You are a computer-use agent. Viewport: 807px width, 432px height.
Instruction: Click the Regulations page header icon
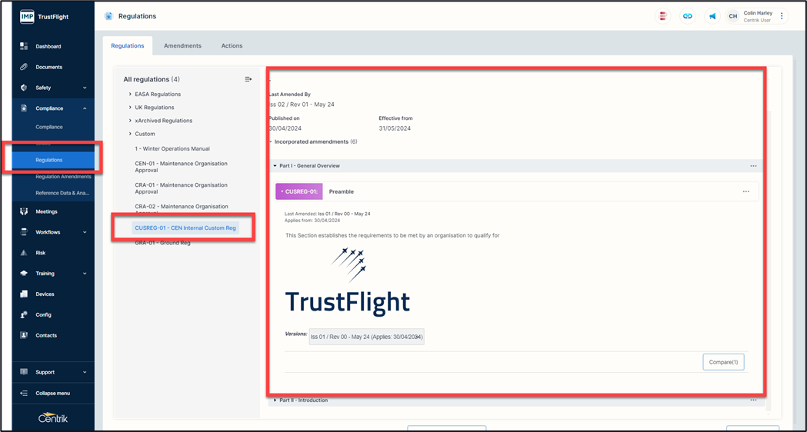[x=108, y=16]
